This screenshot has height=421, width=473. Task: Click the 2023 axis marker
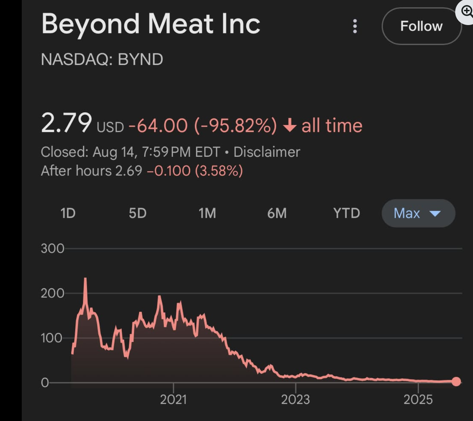pos(296,399)
